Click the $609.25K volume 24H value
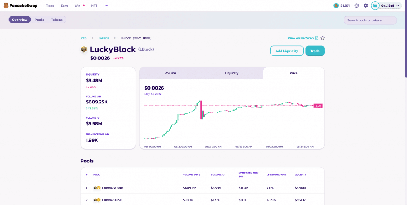 click(x=97, y=102)
